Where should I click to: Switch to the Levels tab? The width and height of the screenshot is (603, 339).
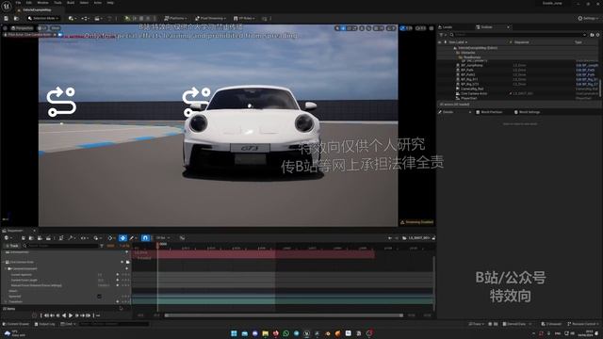[446, 27]
